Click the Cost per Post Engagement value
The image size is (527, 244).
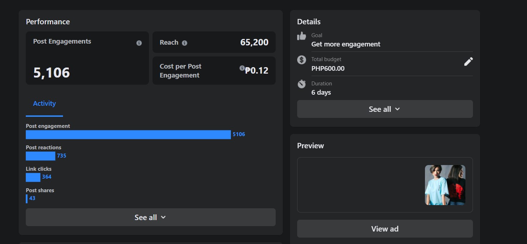click(257, 71)
